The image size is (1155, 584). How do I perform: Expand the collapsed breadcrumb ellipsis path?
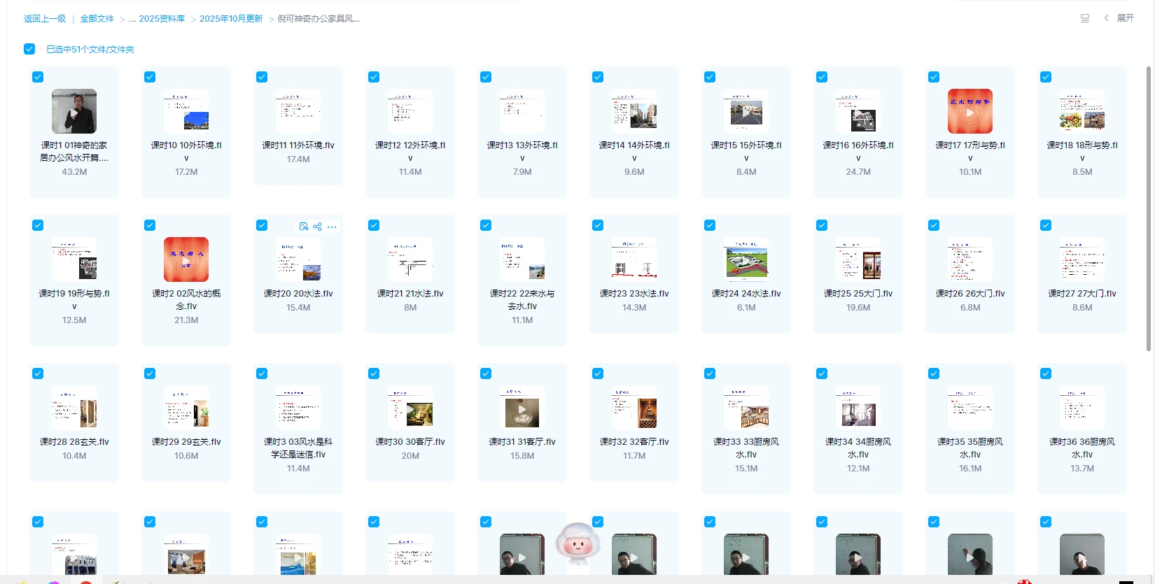[132, 19]
